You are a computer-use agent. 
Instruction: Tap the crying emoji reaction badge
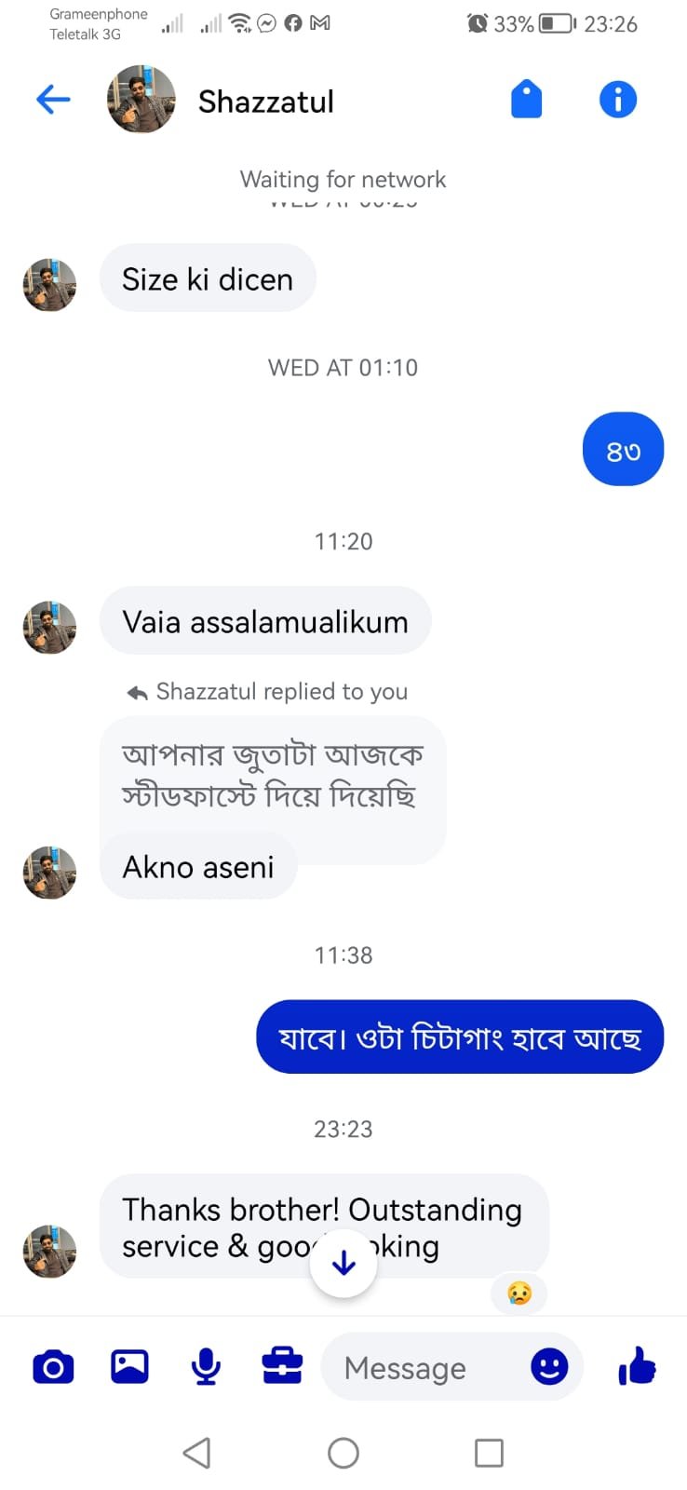click(x=519, y=1293)
